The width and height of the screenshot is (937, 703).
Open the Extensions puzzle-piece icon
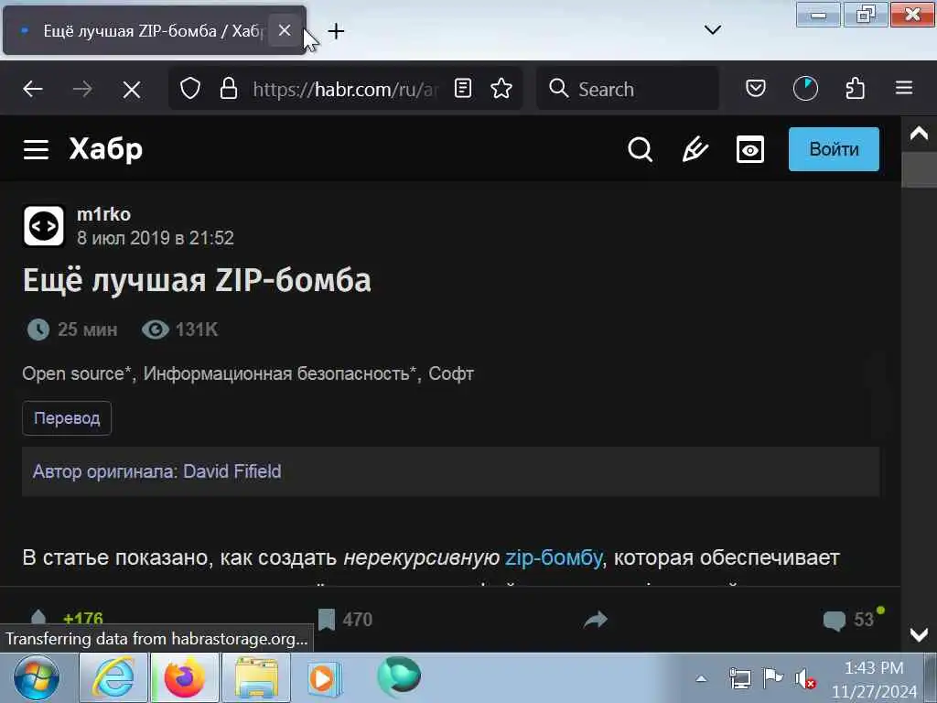pyautogui.click(x=856, y=89)
